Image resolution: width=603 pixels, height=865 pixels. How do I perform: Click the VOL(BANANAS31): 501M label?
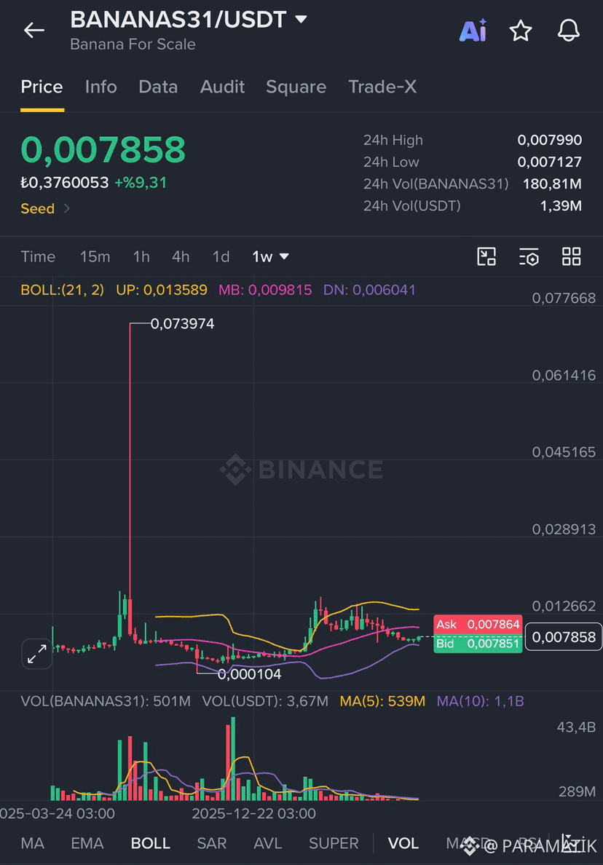tap(106, 701)
